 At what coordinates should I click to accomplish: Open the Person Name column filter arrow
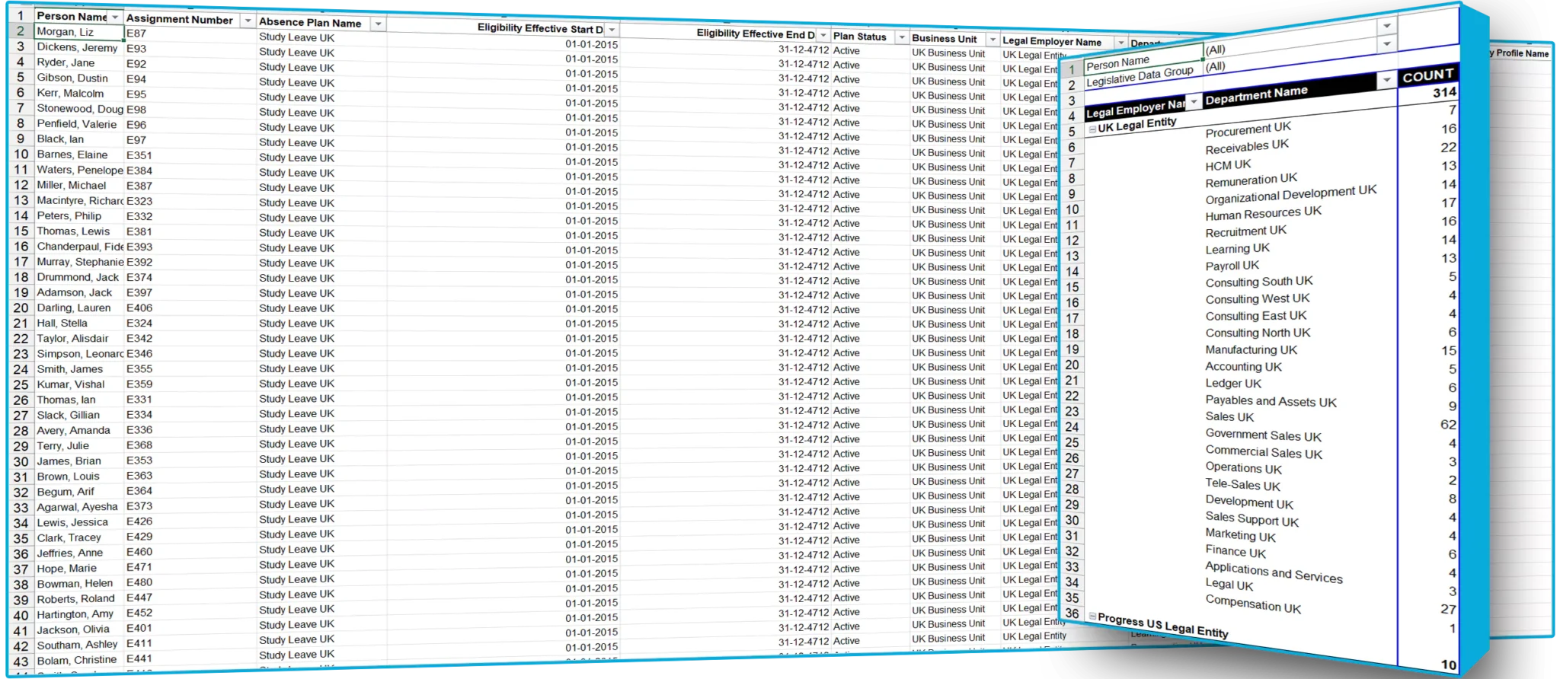(x=115, y=17)
